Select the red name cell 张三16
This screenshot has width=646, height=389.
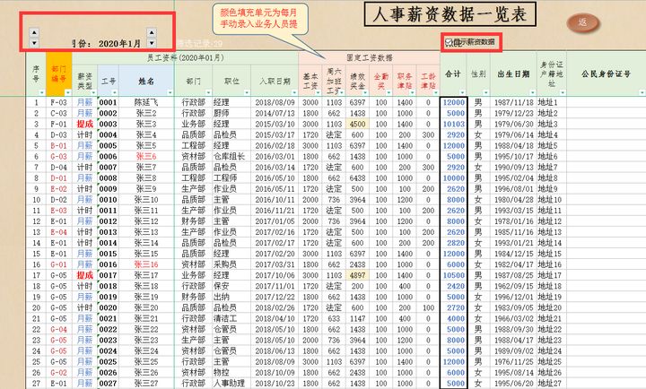pyautogui.click(x=146, y=264)
